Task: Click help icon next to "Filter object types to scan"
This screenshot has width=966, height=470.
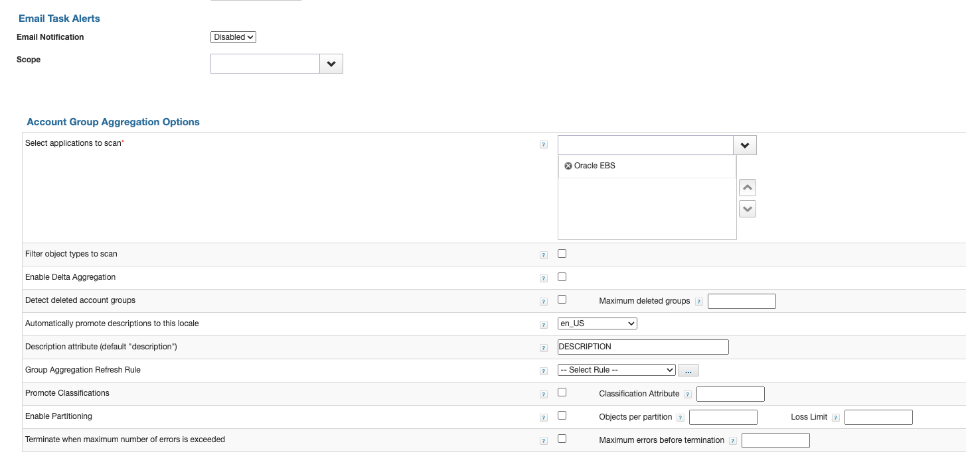Action: (x=544, y=255)
